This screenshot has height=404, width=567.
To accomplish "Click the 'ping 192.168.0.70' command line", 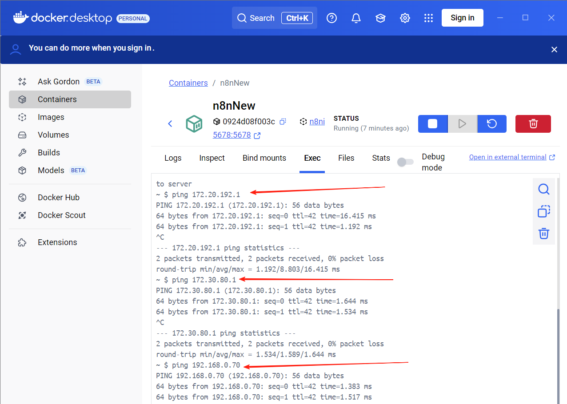I will (198, 365).
